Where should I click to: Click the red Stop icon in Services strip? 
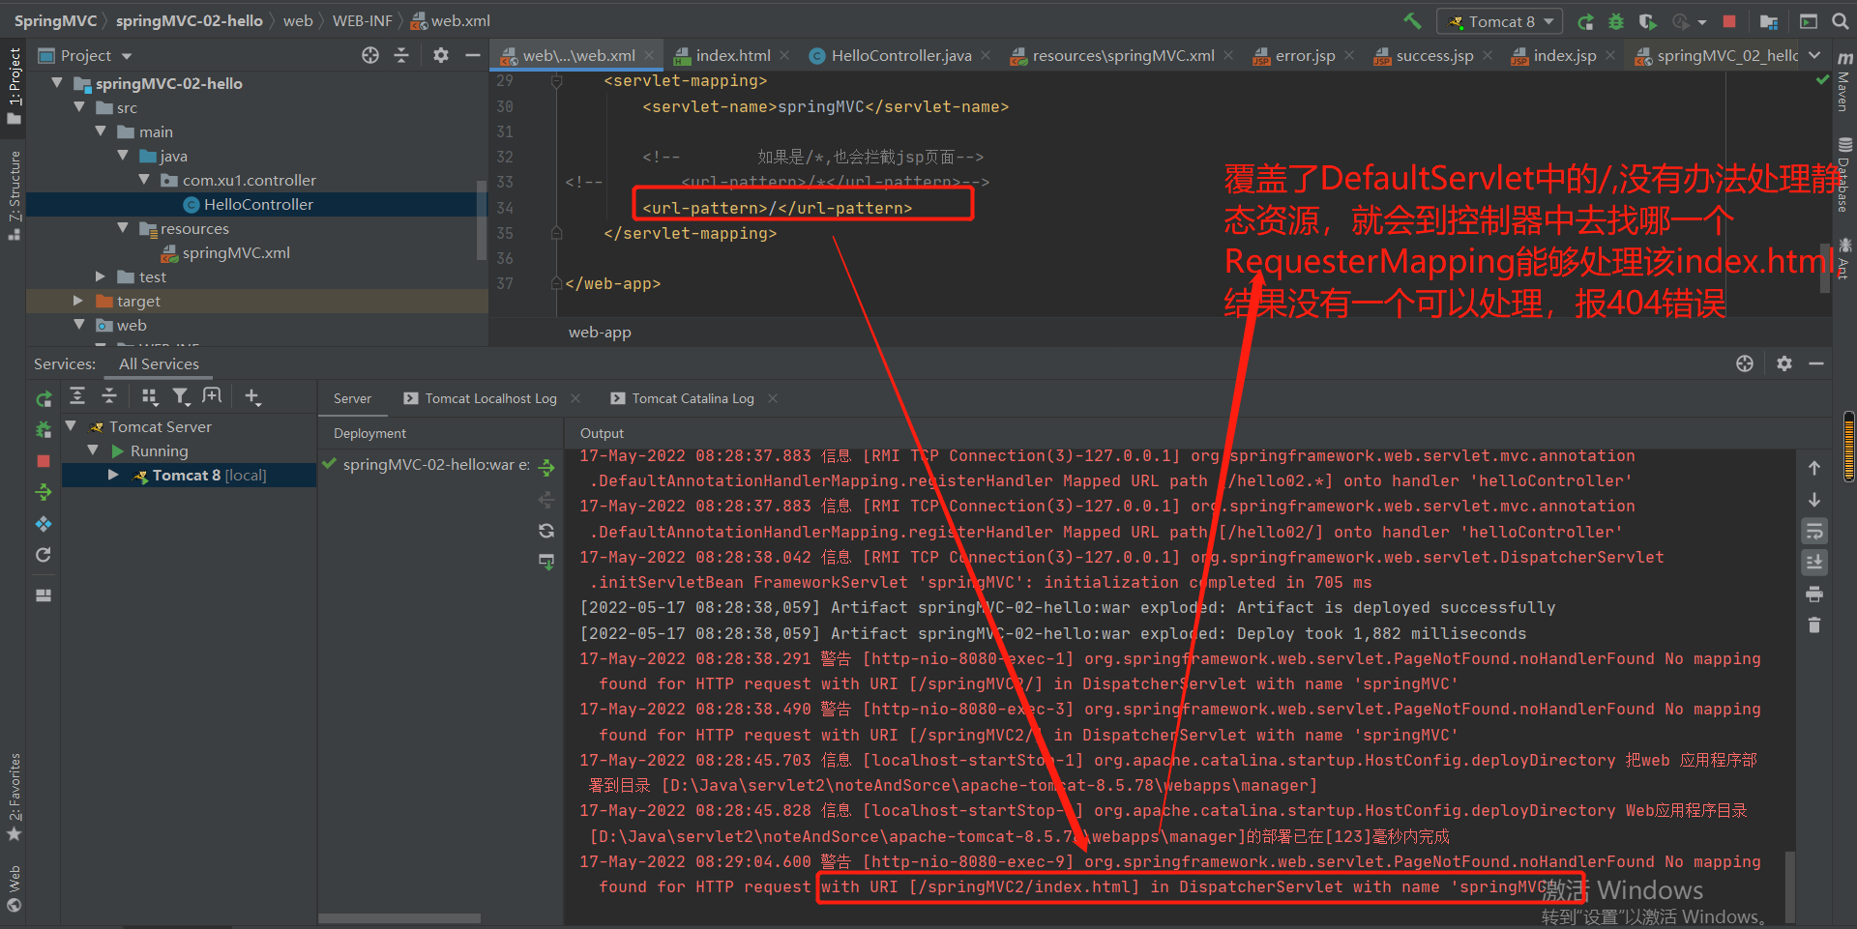coord(44,461)
